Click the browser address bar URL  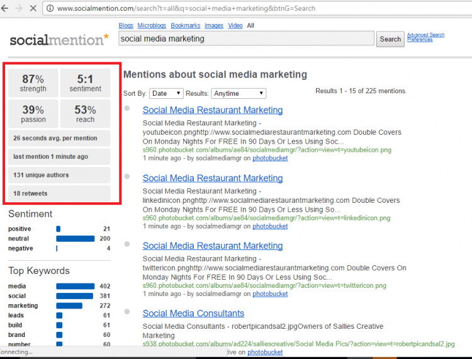point(186,8)
